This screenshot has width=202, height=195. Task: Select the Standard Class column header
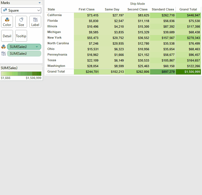pos(163,9)
